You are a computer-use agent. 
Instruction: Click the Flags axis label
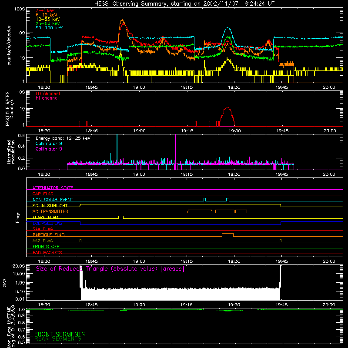point(17,217)
